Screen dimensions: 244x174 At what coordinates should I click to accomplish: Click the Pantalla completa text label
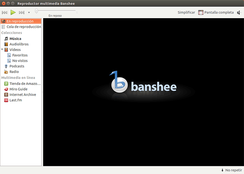[219, 13]
